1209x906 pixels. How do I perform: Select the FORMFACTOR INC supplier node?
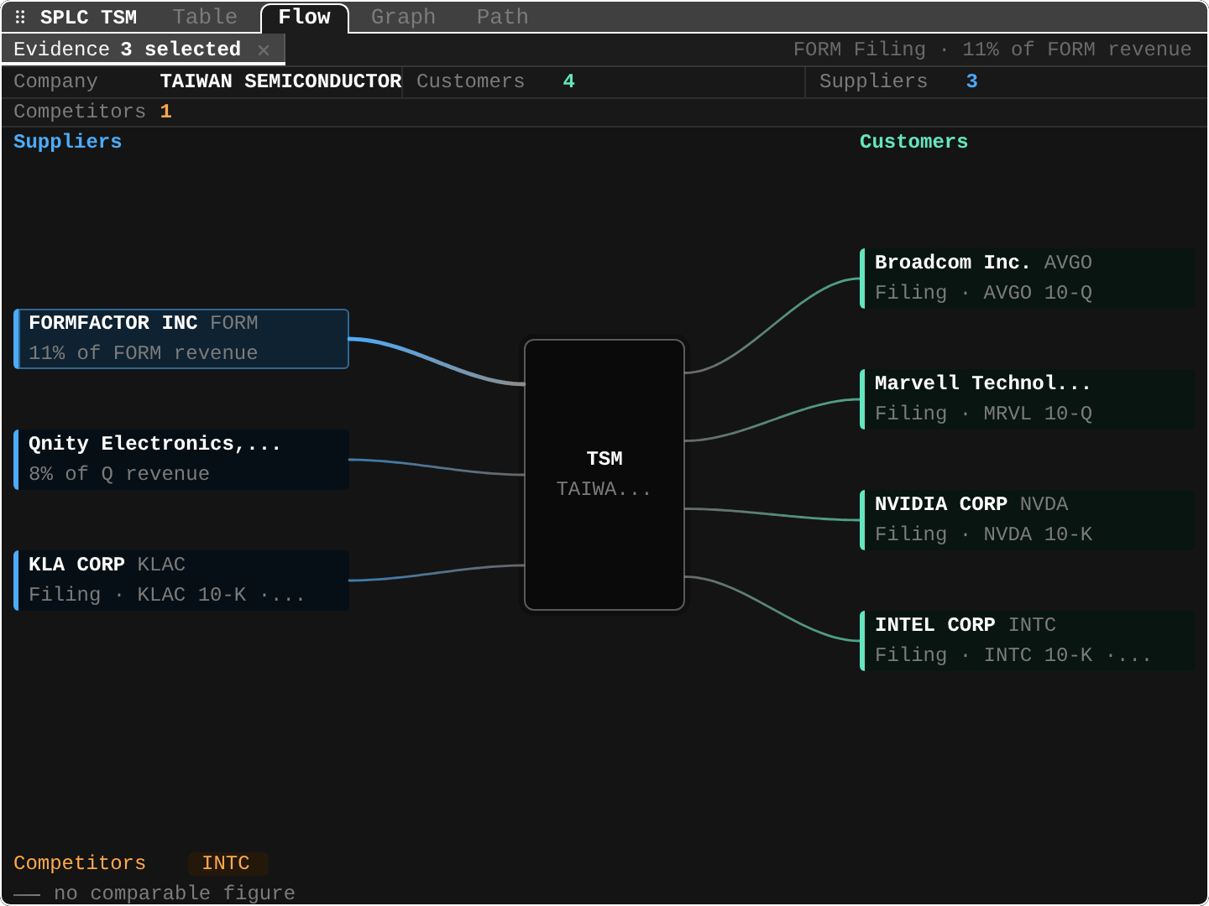pyautogui.click(x=181, y=339)
